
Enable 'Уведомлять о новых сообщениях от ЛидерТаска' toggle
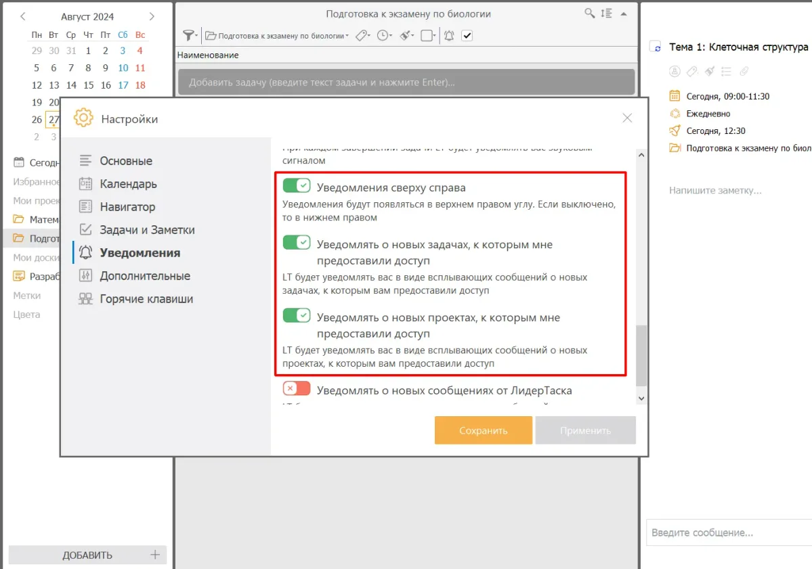[x=296, y=388]
